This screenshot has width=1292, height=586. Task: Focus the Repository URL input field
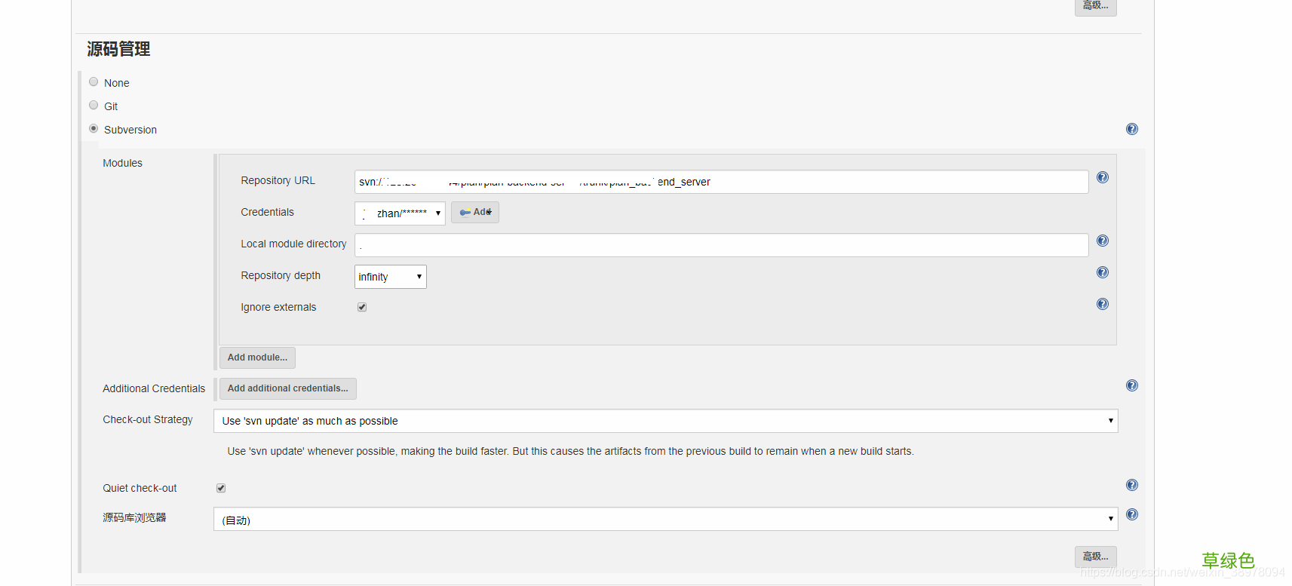click(x=722, y=182)
